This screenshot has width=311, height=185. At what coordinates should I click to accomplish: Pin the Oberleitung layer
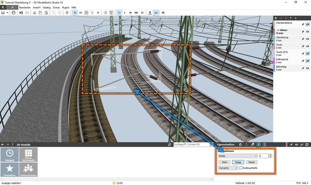[x=303, y=39]
